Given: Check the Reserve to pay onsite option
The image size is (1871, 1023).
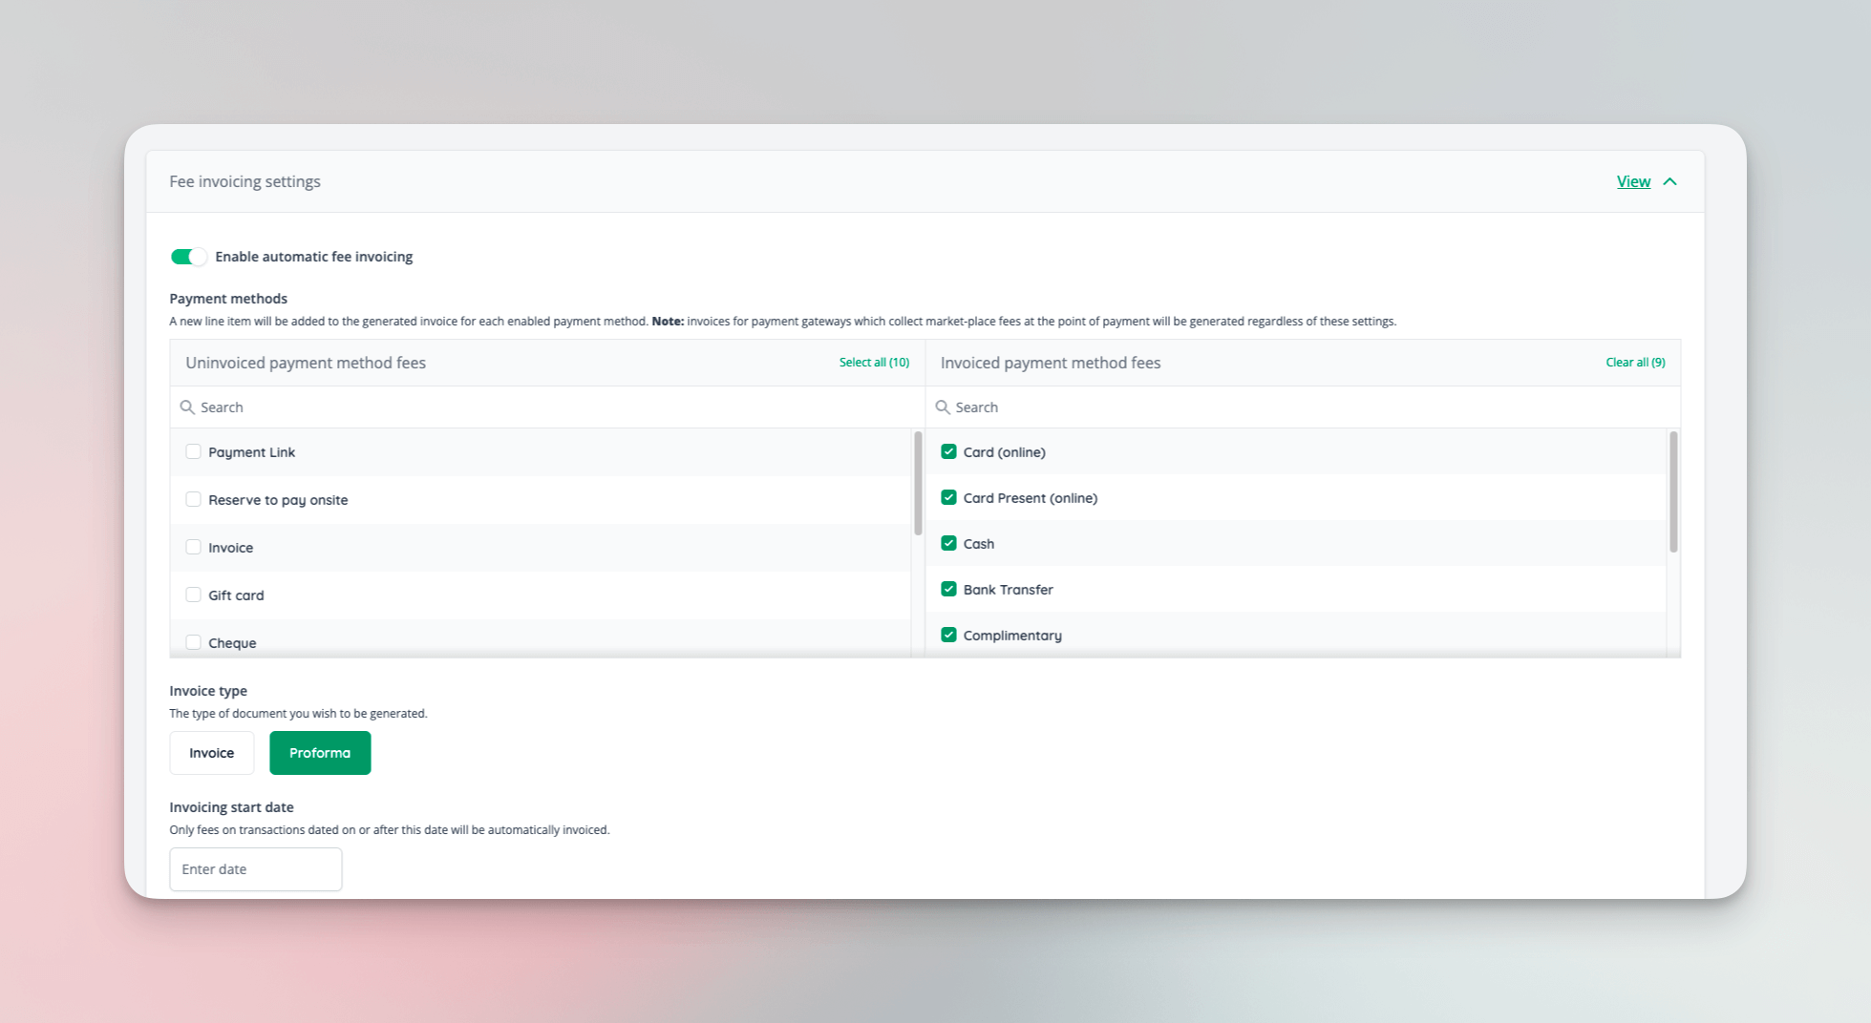Looking at the screenshot, I should coord(194,498).
